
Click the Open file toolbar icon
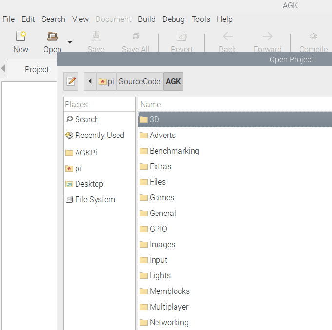tap(52, 37)
